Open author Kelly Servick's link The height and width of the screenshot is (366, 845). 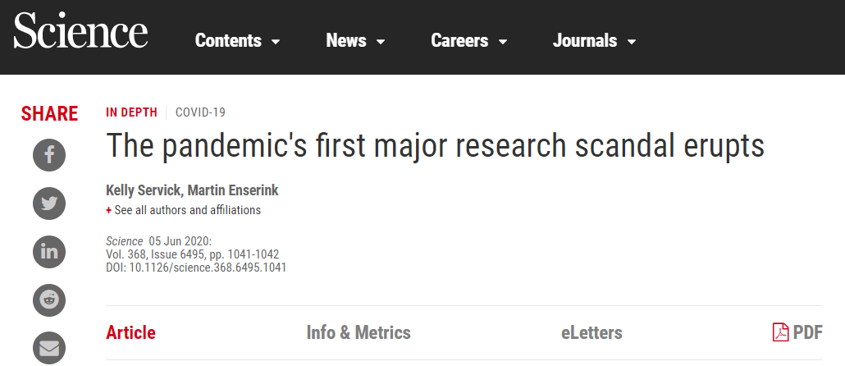click(144, 190)
